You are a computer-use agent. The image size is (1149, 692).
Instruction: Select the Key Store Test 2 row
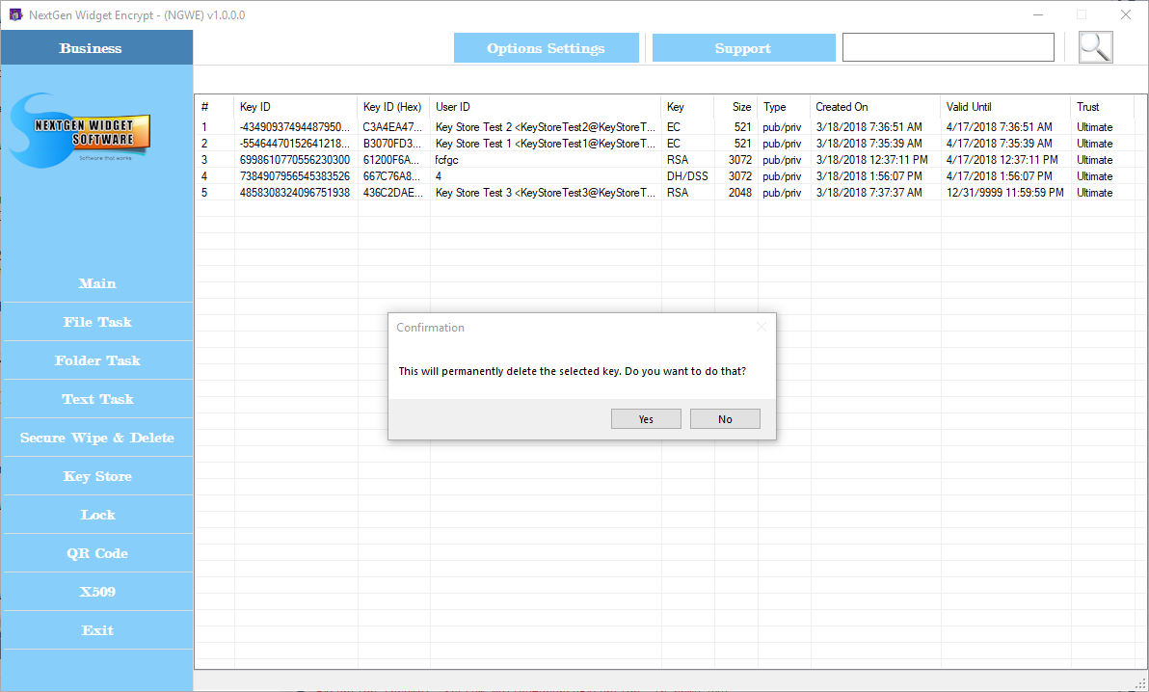(665, 127)
